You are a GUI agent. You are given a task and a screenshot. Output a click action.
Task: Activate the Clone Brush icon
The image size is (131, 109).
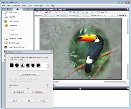6,26
